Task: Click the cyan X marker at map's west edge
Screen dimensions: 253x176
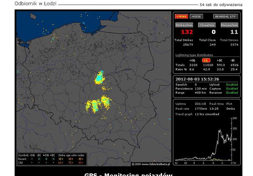Action: [x=18, y=72]
